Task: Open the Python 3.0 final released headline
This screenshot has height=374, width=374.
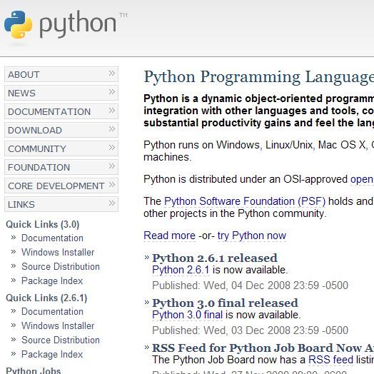Action: click(x=225, y=303)
